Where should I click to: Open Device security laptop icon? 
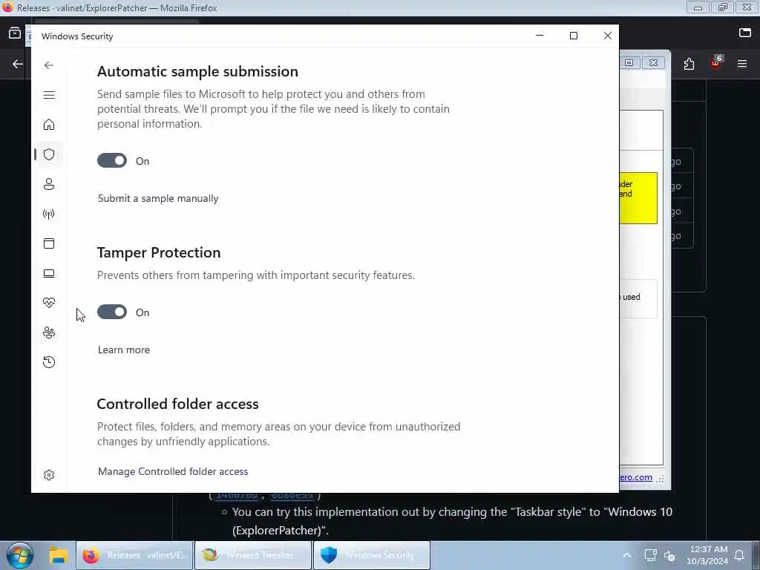(x=48, y=273)
